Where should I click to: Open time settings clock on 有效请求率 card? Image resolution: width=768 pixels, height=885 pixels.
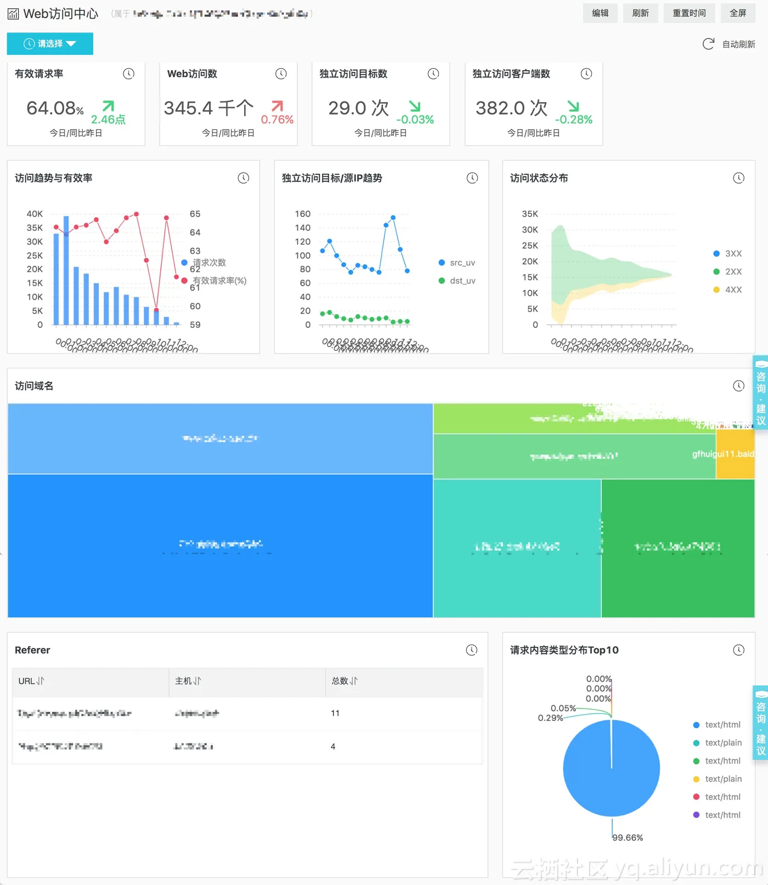tap(129, 73)
